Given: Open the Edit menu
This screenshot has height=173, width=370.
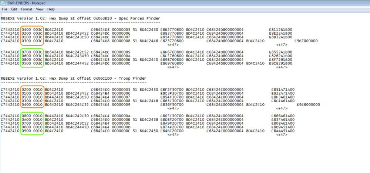Looking at the screenshot, I should coord(14,9).
